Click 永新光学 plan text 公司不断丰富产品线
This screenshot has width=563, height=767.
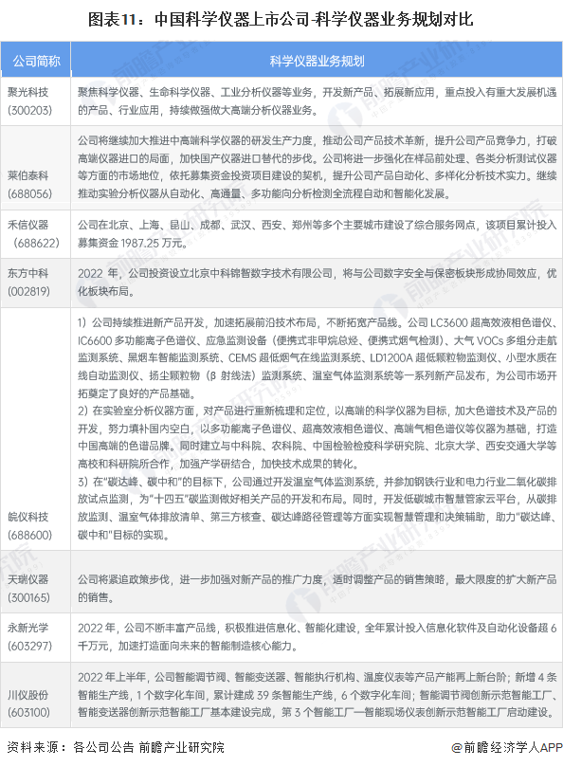(x=317, y=637)
